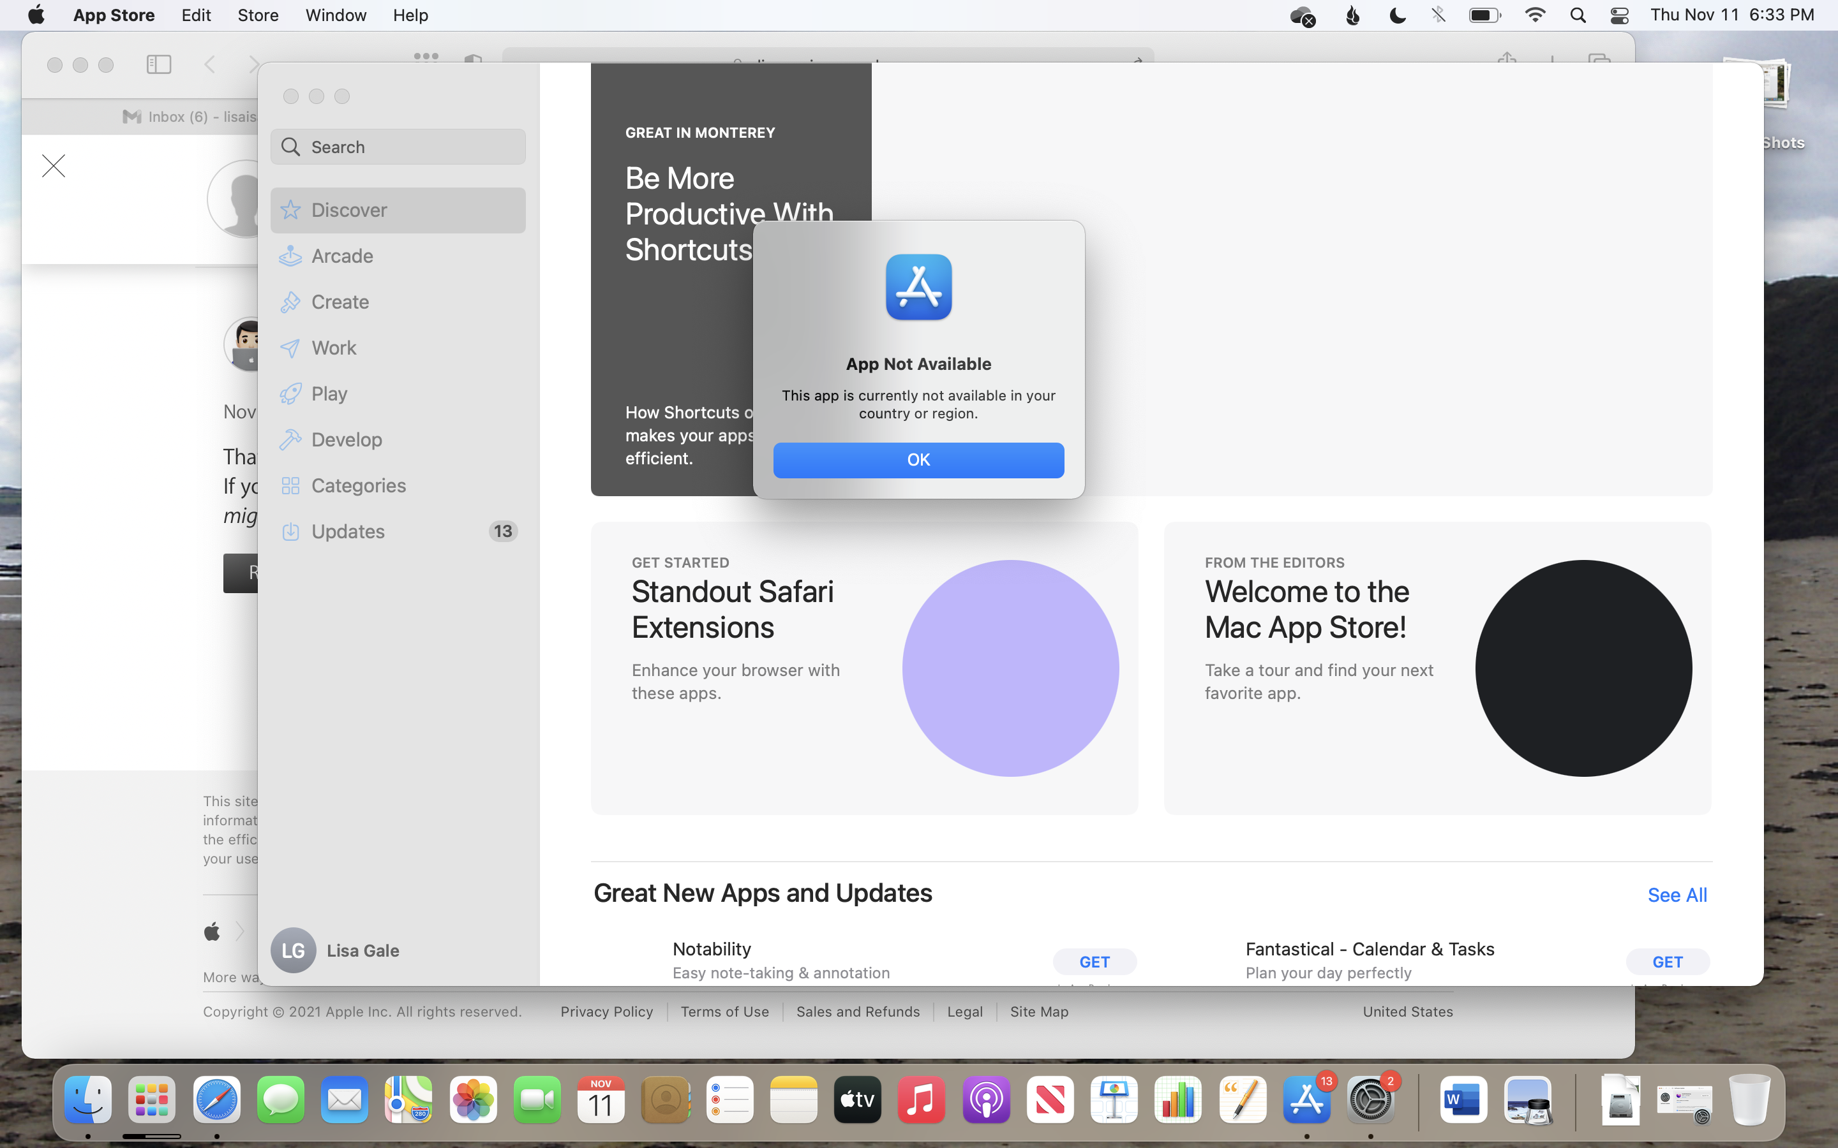This screenshot has width=1838, height=1148.
Task: Click the Bluetooth status icon
Action: click(x=1438, y=15)
